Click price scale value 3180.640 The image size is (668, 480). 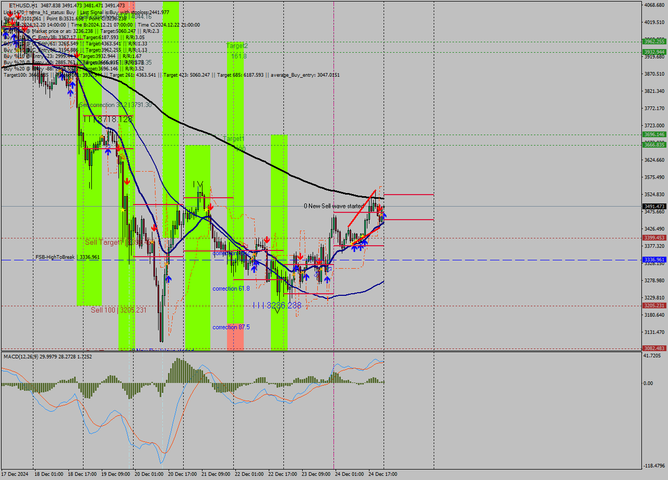[x=654, y=315]
